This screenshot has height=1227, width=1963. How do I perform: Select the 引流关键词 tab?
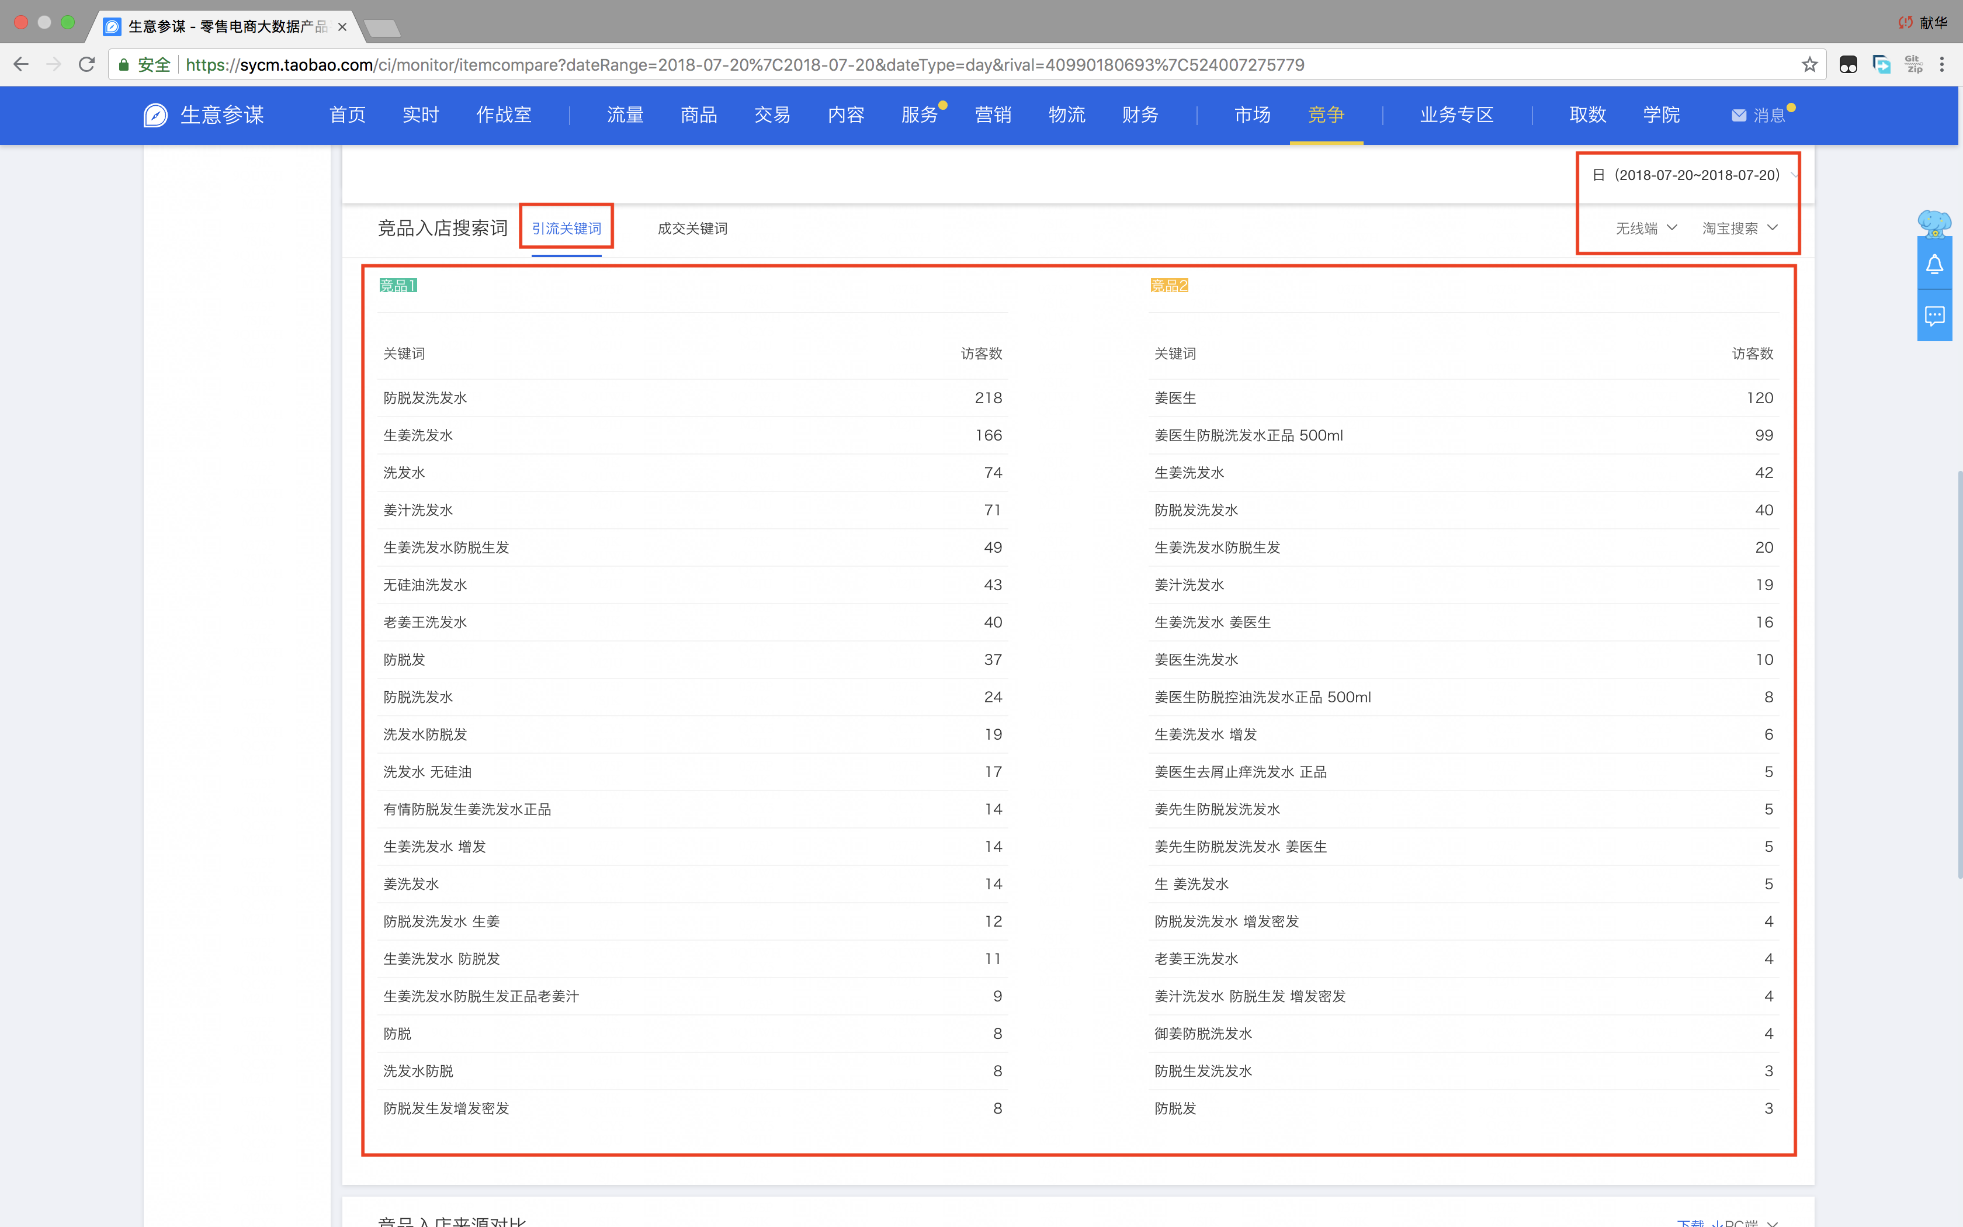click(566, 229)
